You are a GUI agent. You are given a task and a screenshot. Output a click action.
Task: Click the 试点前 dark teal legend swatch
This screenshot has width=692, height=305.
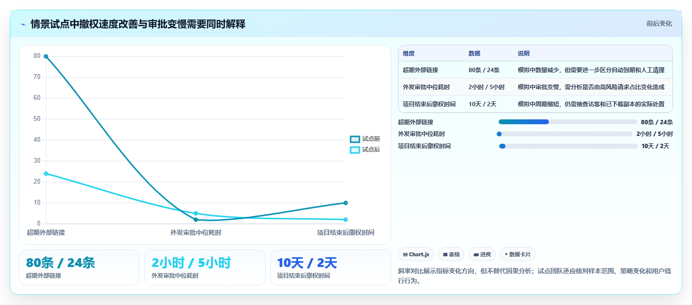[x=355, y=139]
